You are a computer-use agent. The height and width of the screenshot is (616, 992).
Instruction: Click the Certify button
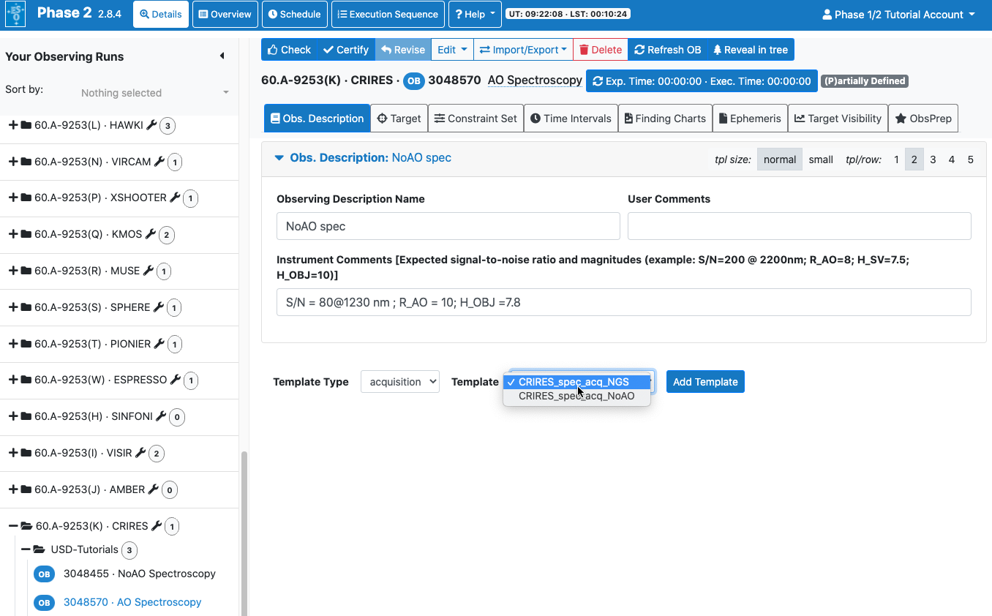pyautogui.click(x=346, y=50)
